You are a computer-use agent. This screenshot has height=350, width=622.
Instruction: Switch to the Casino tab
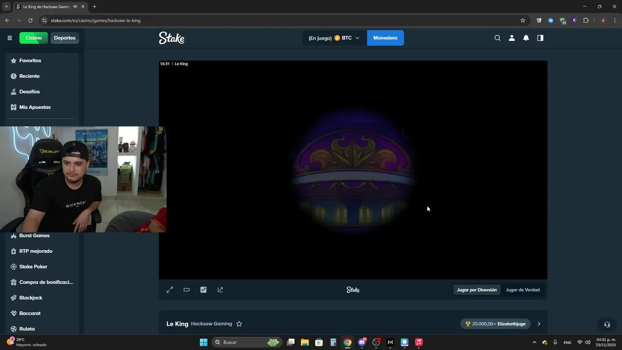coord(34,38)
